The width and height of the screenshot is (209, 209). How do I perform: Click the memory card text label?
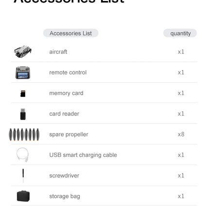pyautogui.click(x=66, y=93)
